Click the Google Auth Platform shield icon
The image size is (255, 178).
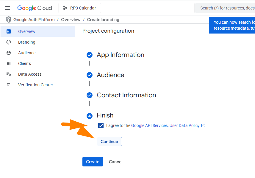coord(9,20)
